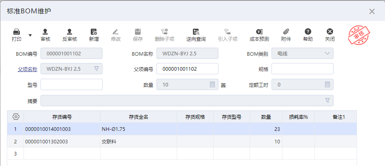Open the 摘要 field filter icon
Screen dimensions: 385x166
(x=327, y=100)
